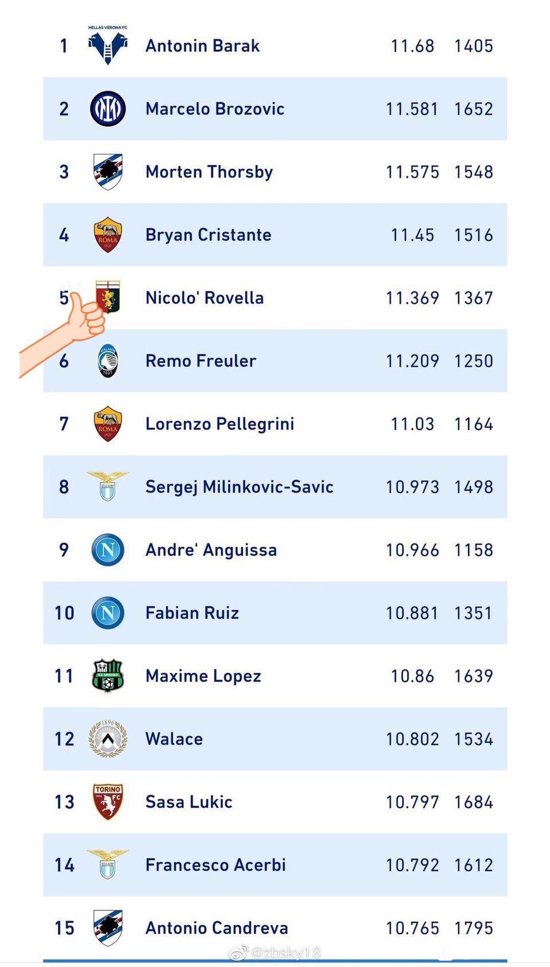Click the @zbsky18 Weibo watermark
Viewport: 550px width, 967px height.
pos(275,953)
